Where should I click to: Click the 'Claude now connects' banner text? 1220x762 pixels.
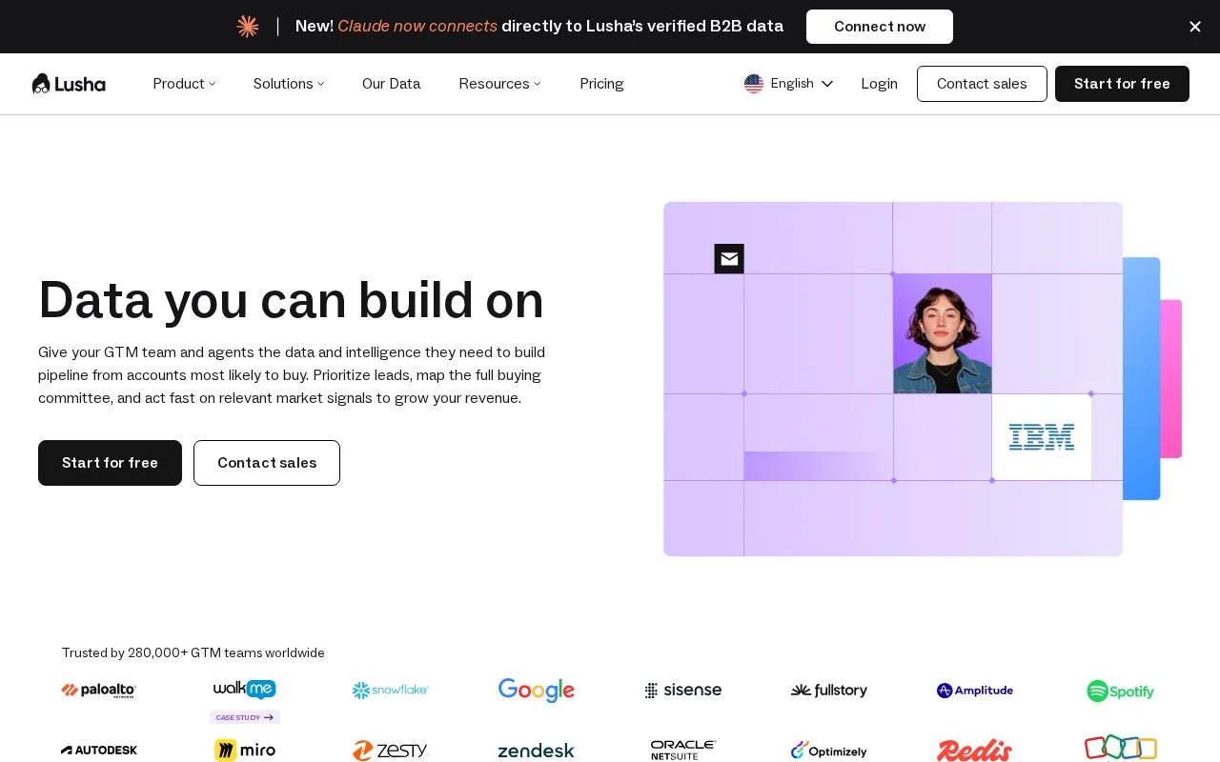tap(417, 27)
